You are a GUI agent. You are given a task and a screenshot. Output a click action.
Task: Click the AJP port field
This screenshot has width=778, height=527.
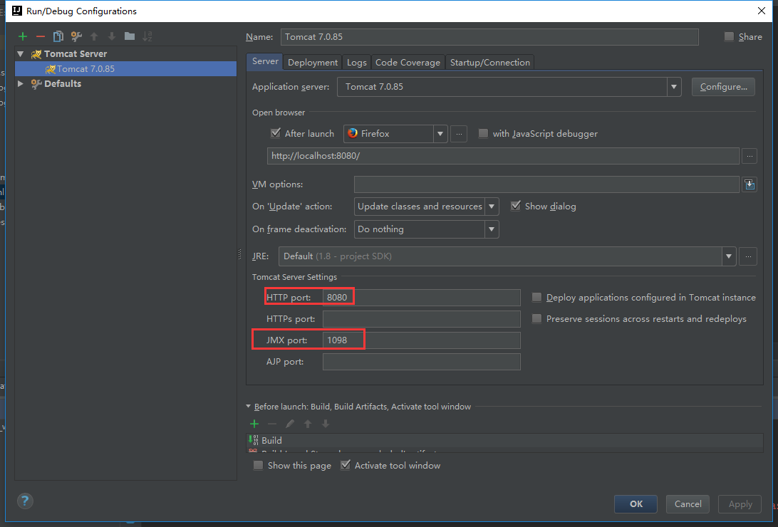click(x=421, y=362)
